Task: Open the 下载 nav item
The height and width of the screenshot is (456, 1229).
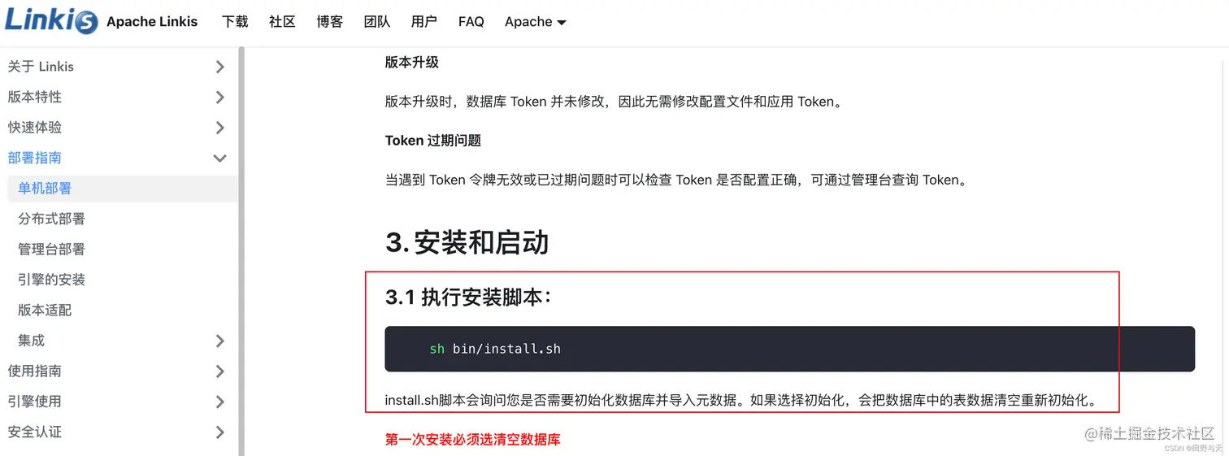Action: pos(235,22)
